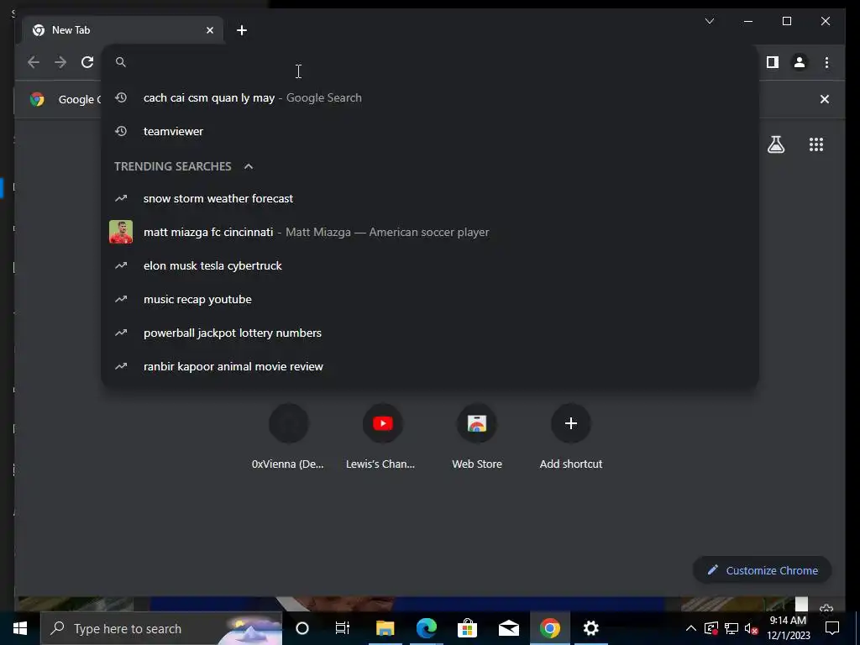Screen dimensions: 860x645
Task: Open Chrome three-dot menu
Action: click(826, 62)
